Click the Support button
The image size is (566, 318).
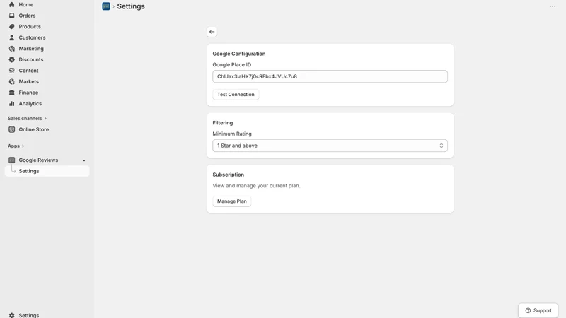(x=538, y=310)
